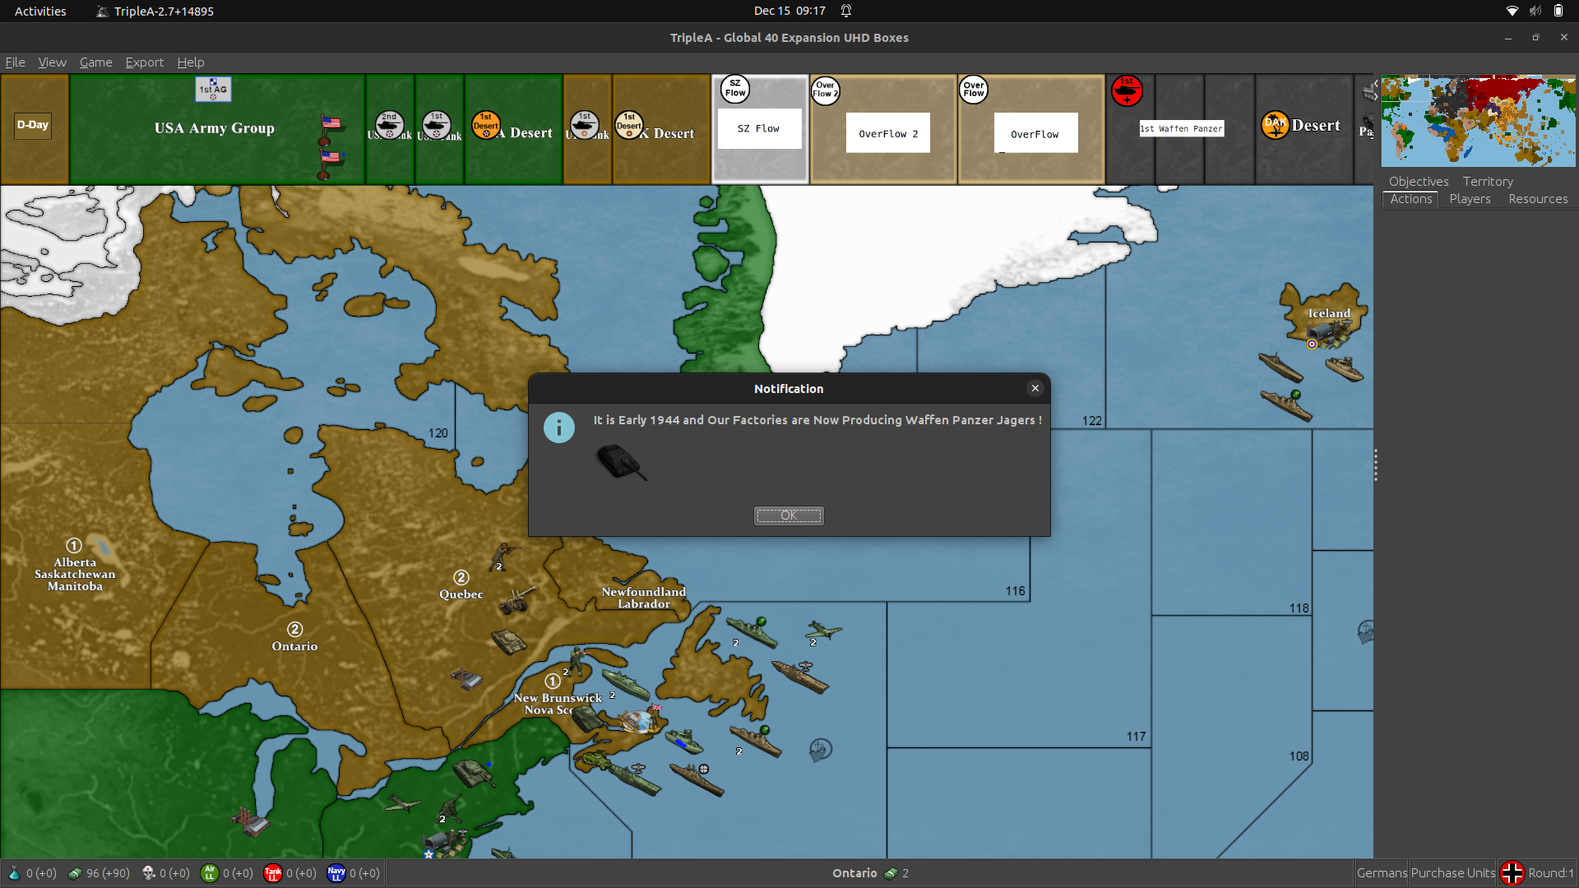This screenshot has height=888, width=1579.
Task: Click the info icon in Notification dialog
Action: [x=559, y=428]
